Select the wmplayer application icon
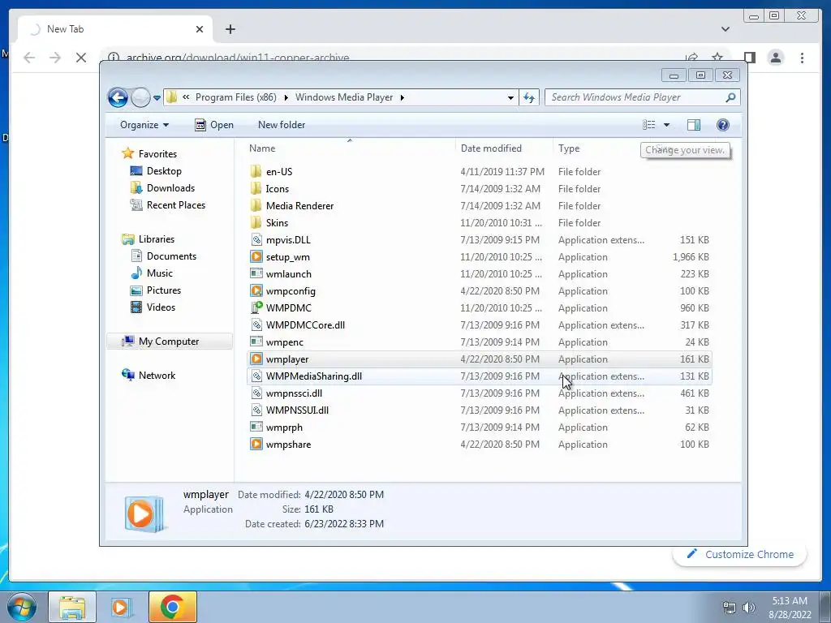Image resolution: width=831 pixels, height=623 pixels. point(256,359)
